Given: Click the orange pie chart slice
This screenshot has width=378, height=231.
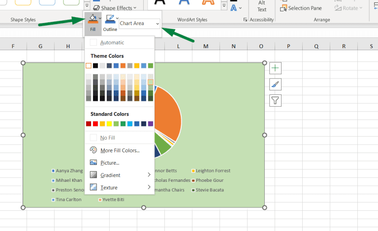Looking at the screenshot, I should pyautogui.click(x=167, y=115).
